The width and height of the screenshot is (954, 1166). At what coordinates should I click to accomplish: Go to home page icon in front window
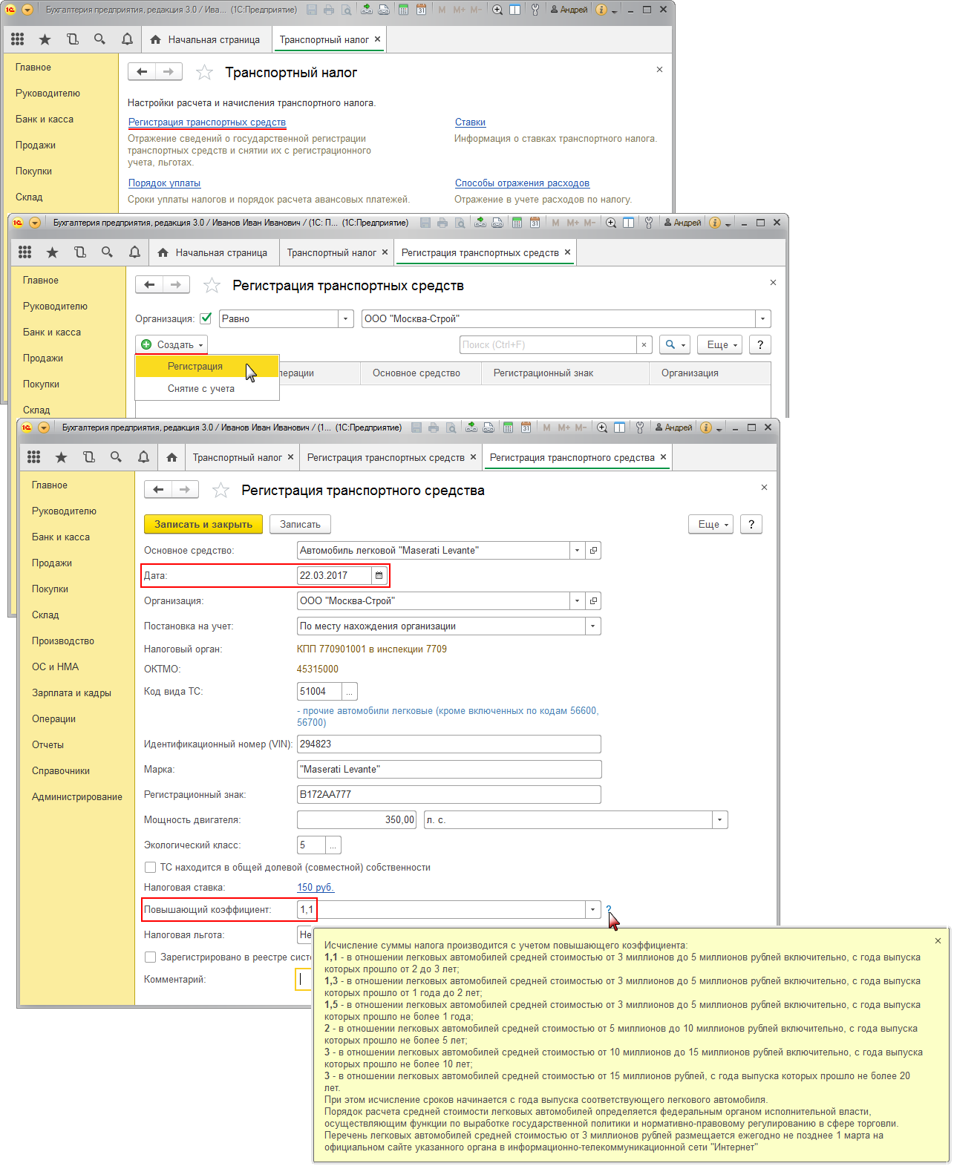pyautogui.click(x=171, y=457)
